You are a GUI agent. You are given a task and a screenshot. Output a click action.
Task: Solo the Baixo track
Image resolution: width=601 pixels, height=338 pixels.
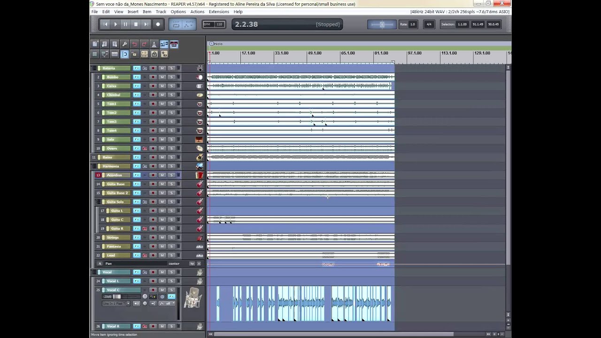coord(171,157)
